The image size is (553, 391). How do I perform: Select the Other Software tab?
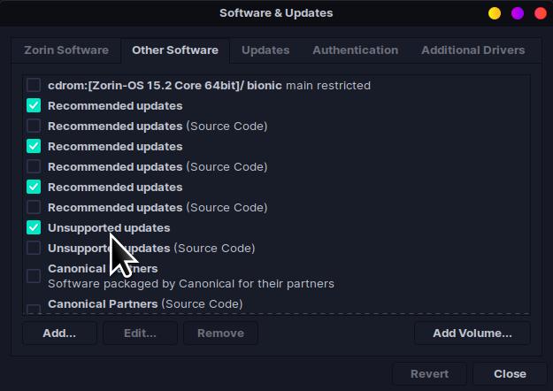coord(174,50)
